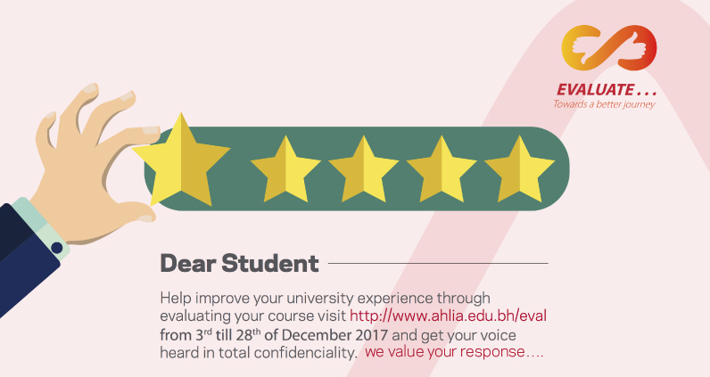The image size is (710, 377).
Task: Select the fourth star in rating bar
Action: pyautogui.click(x=442, y=171)
